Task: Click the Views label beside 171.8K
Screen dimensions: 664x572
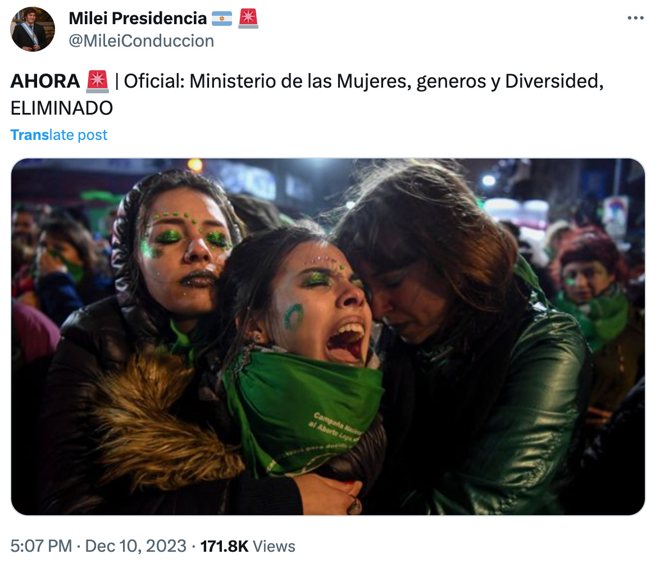Action: 274,546
